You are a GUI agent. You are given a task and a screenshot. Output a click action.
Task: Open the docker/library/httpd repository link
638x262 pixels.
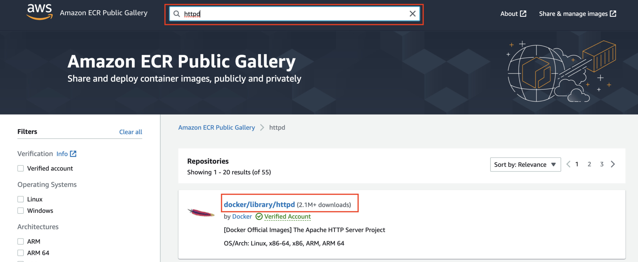click(259, 205)
